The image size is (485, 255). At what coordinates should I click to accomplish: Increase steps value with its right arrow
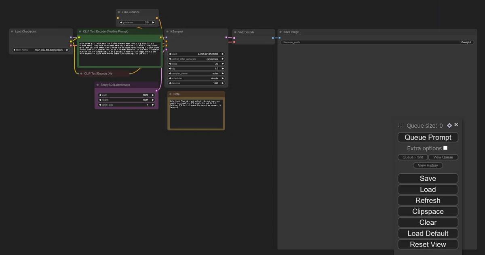point(223,64)
